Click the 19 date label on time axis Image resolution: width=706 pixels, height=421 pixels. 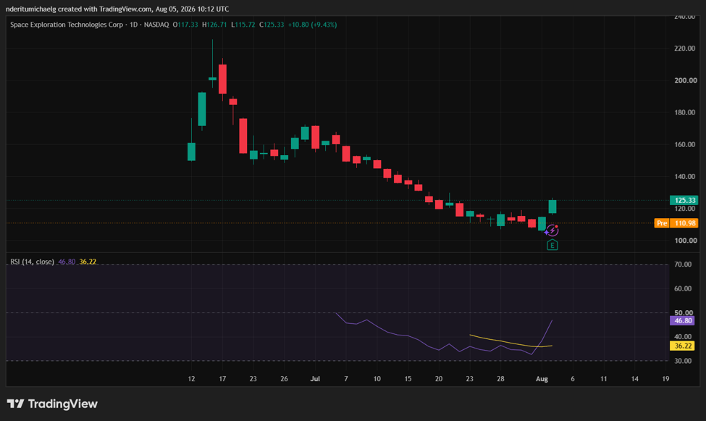[665, 379]
